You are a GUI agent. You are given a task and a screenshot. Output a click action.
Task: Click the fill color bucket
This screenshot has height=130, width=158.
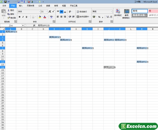point(40,17)
